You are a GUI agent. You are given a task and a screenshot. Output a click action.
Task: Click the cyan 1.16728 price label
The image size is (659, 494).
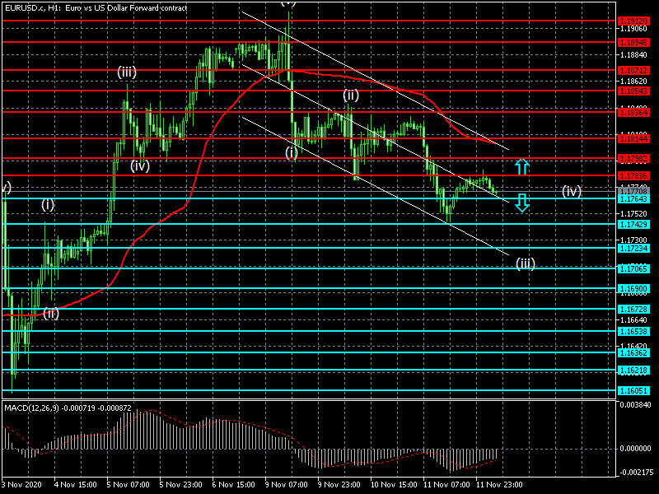(x=633, y=310)
